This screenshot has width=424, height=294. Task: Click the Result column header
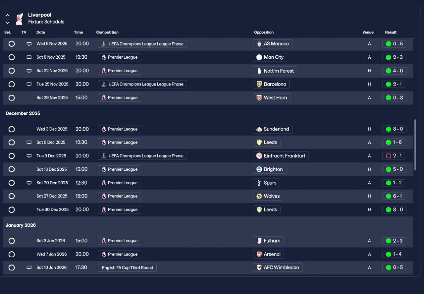pyautogui.click(x=391, y=32)
